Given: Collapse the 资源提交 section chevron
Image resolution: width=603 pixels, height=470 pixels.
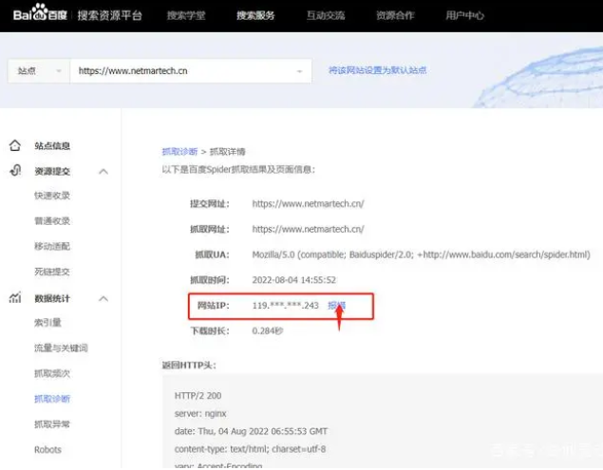Looking at the screenshot, I should (x=104, y=172).
